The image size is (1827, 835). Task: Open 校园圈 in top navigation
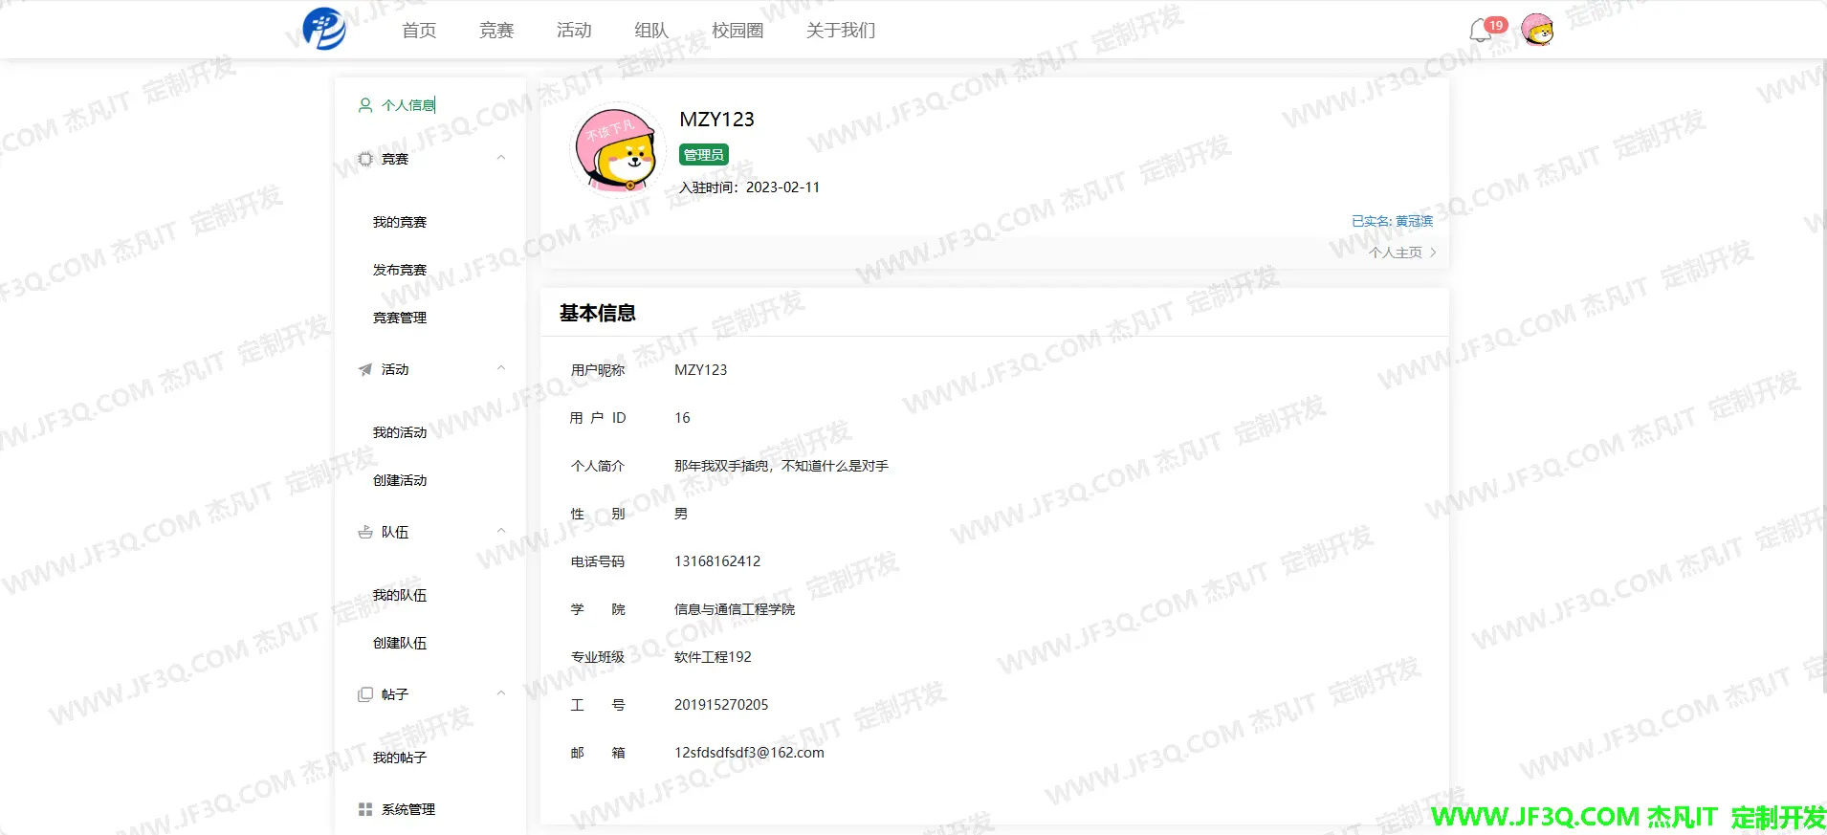click(737, 31)
